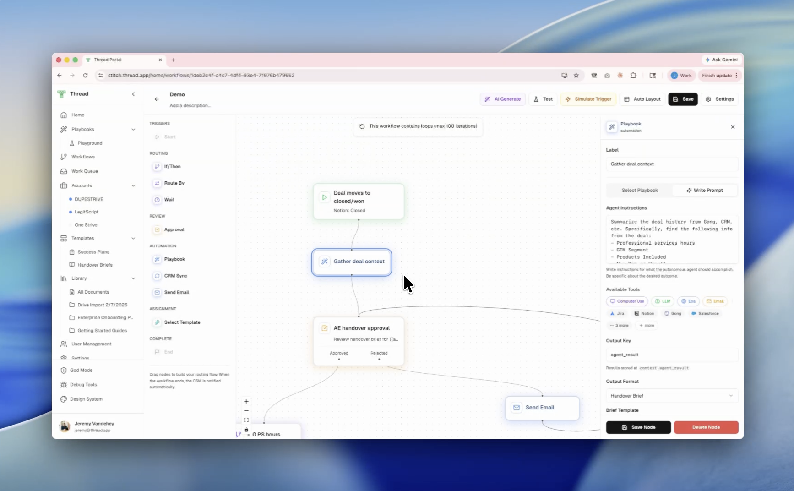Zoom in on the workflow canvas
The image size is (794, 491).
pyautogui.click(x=246, y=402)
